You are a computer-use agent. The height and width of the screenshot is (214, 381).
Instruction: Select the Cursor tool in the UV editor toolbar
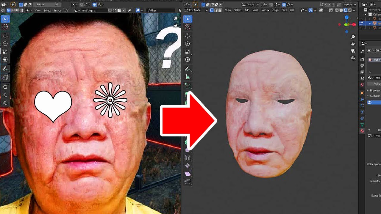[x=5, y=27]
